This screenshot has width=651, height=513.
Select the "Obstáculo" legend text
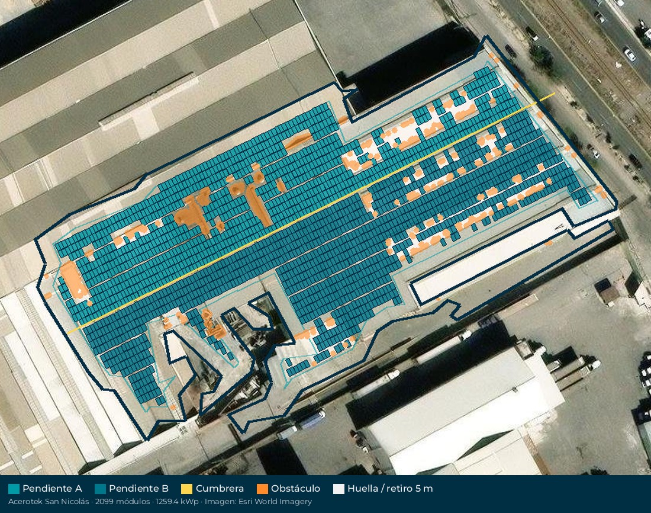(x=295, y=489)
